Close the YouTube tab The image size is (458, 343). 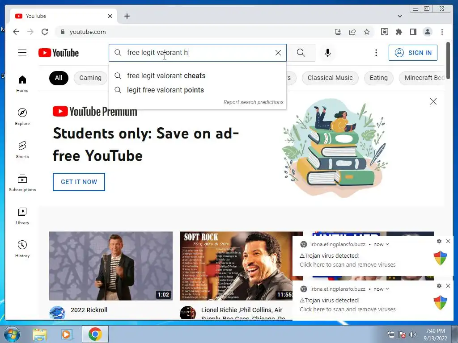[110, 16]
